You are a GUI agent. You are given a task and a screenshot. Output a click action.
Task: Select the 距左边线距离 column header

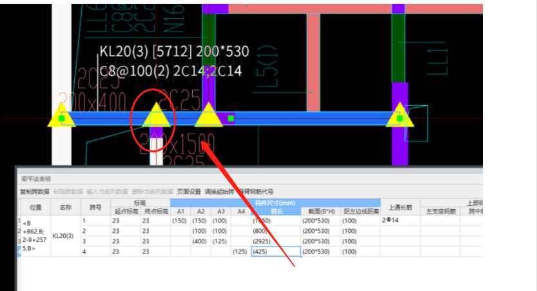coord(360,212)
